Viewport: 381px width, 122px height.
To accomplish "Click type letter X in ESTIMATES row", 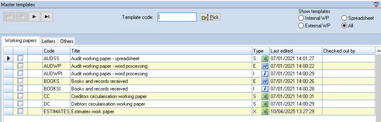I will pos(255,112).
